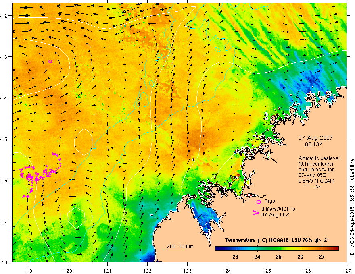Select the '07-Aug-2007' date text
The height and width of the screenshot is (274, 355).
(315, 138)
